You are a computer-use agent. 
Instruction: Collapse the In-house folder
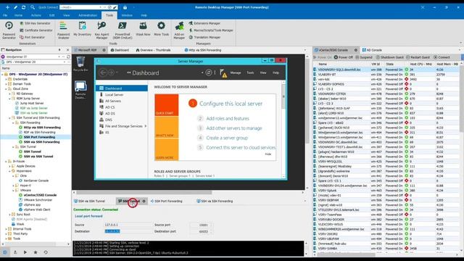point(7,161)
